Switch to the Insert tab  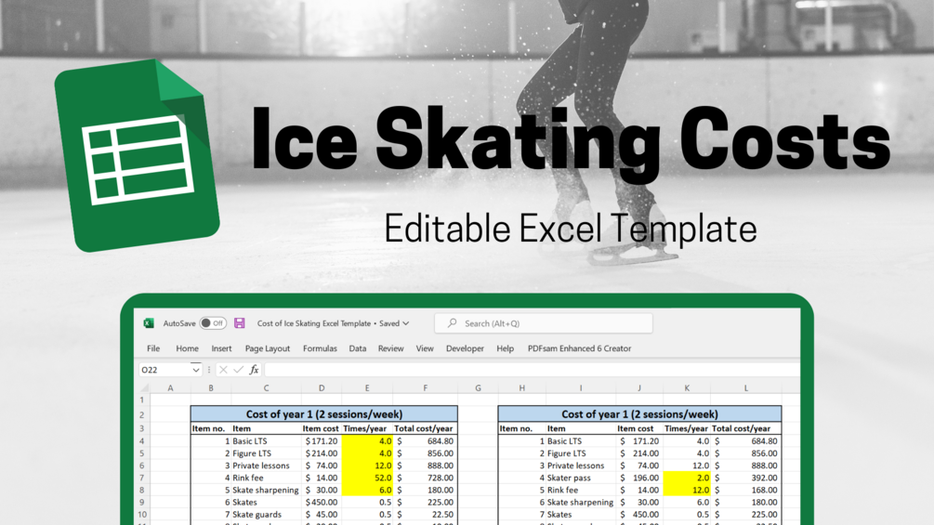pos(221,348)
